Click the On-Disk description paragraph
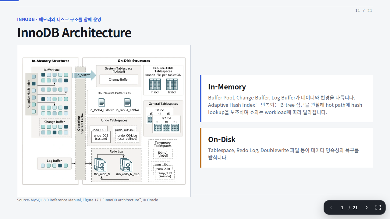The height and width of the screenshot is (219, 390). [x=283, y=154]
